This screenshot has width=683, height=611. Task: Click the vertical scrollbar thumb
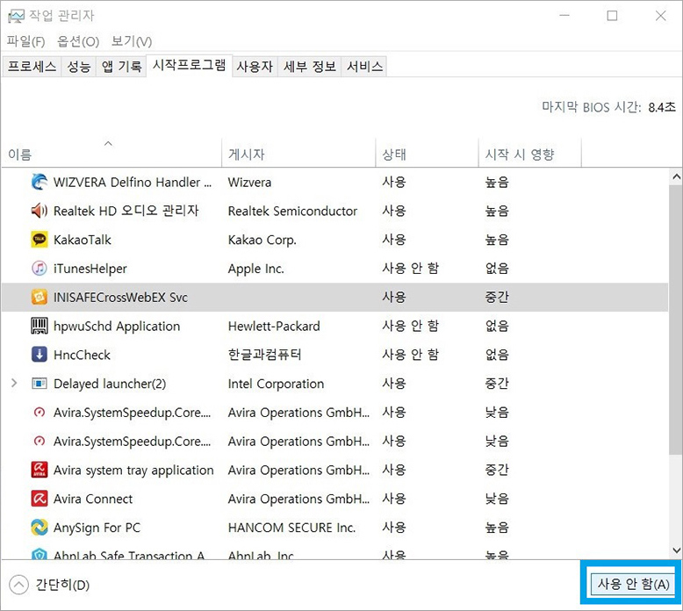[676, 320]
